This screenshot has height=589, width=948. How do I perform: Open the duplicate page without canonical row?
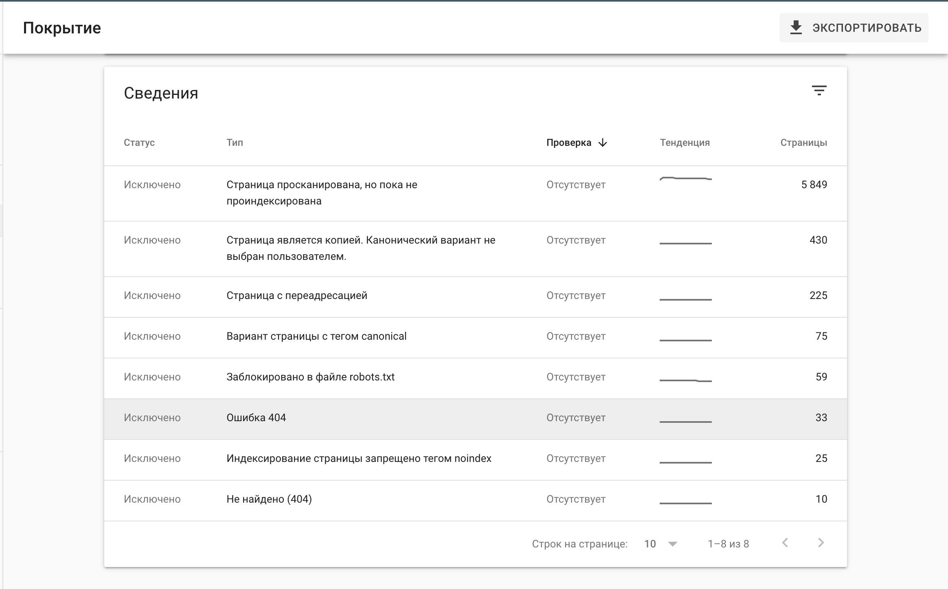coord(475,248)
